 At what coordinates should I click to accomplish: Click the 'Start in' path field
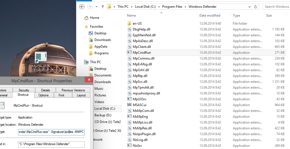(51, 144)
